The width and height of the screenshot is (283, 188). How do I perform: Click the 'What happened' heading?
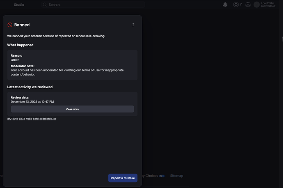(x=20, y=45)
